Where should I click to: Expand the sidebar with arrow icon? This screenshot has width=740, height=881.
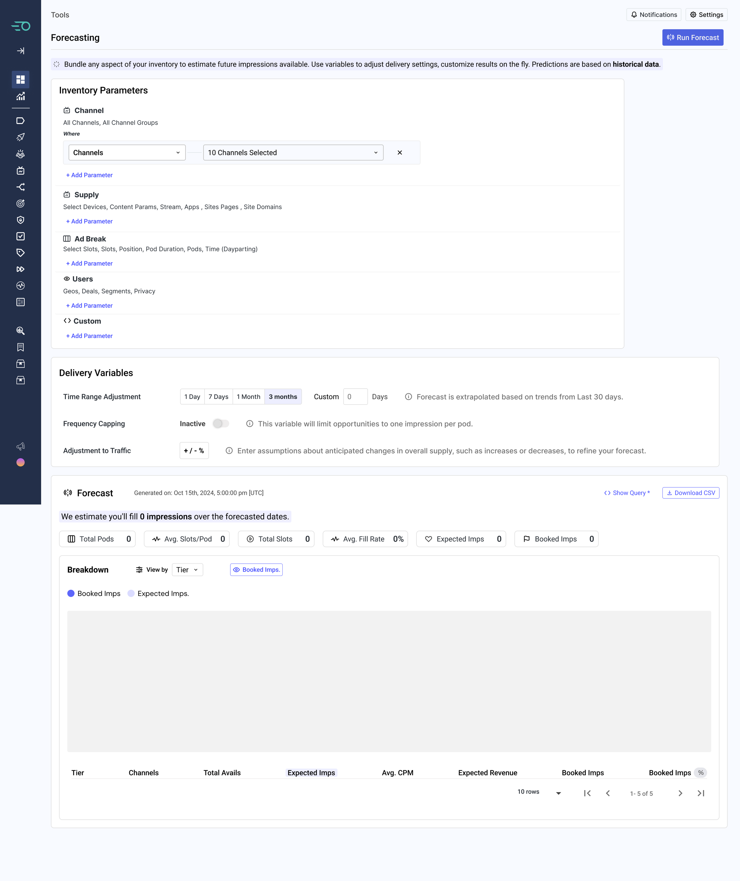click(x=20, y=51)
